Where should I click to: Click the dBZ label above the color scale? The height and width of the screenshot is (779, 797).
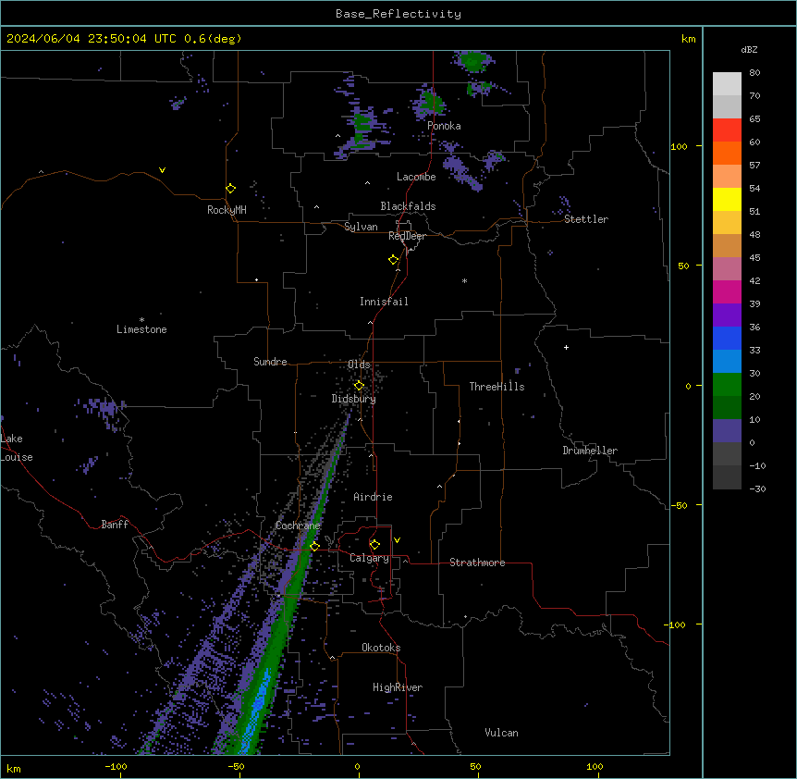pos(749,49)
